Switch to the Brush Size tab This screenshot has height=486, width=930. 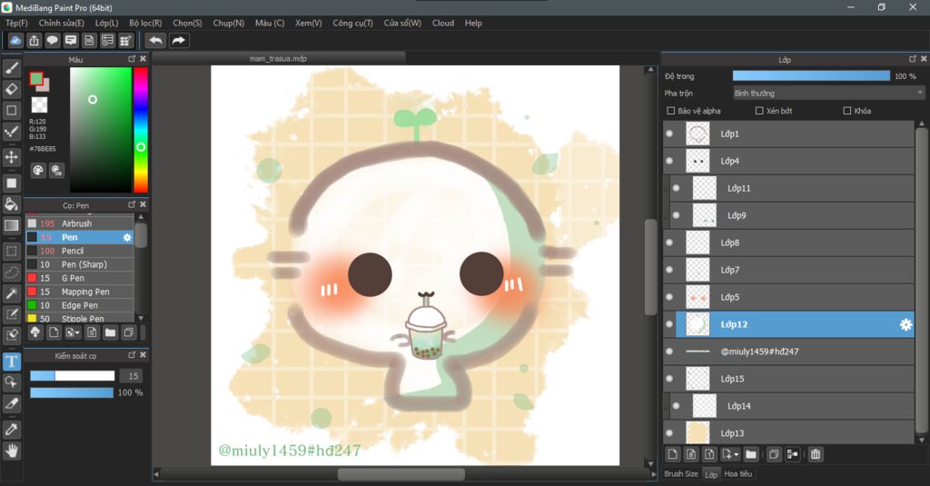(x=681, y=474)
